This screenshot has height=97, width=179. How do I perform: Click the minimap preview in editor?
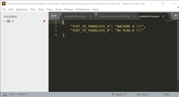pyautogui.click(x=169, y=21)
